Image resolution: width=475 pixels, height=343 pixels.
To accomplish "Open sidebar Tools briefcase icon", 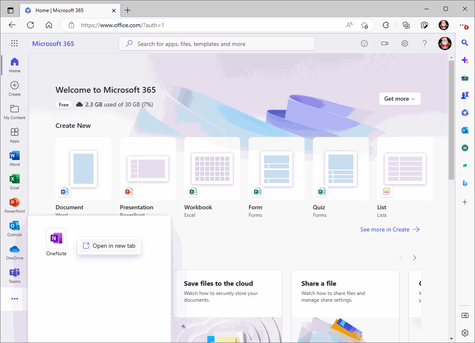I will coord(465,78).
